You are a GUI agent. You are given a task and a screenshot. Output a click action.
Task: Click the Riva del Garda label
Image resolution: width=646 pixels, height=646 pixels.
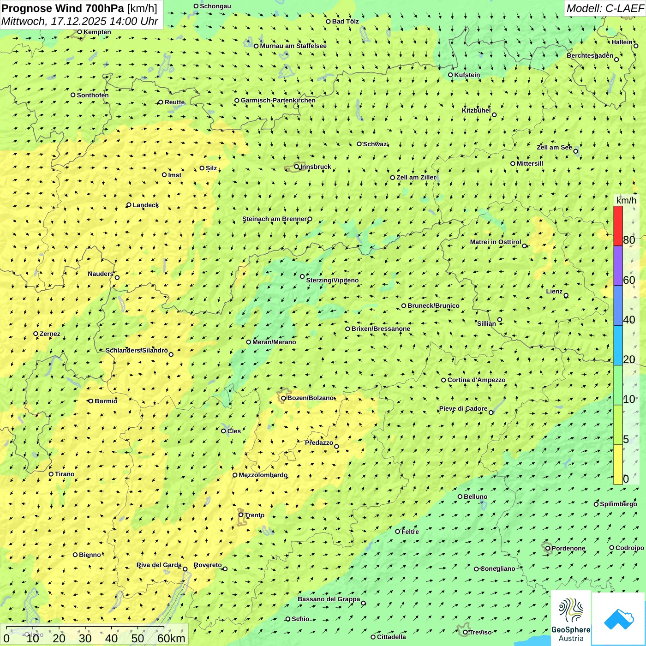159,565
